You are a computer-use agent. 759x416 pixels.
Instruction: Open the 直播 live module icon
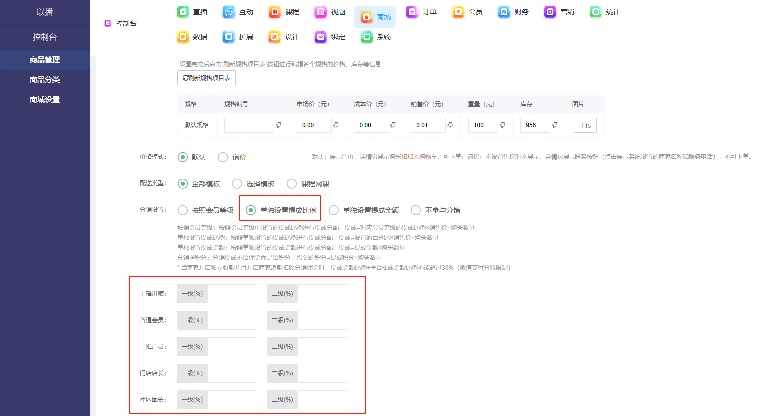(x=183, y=12)
